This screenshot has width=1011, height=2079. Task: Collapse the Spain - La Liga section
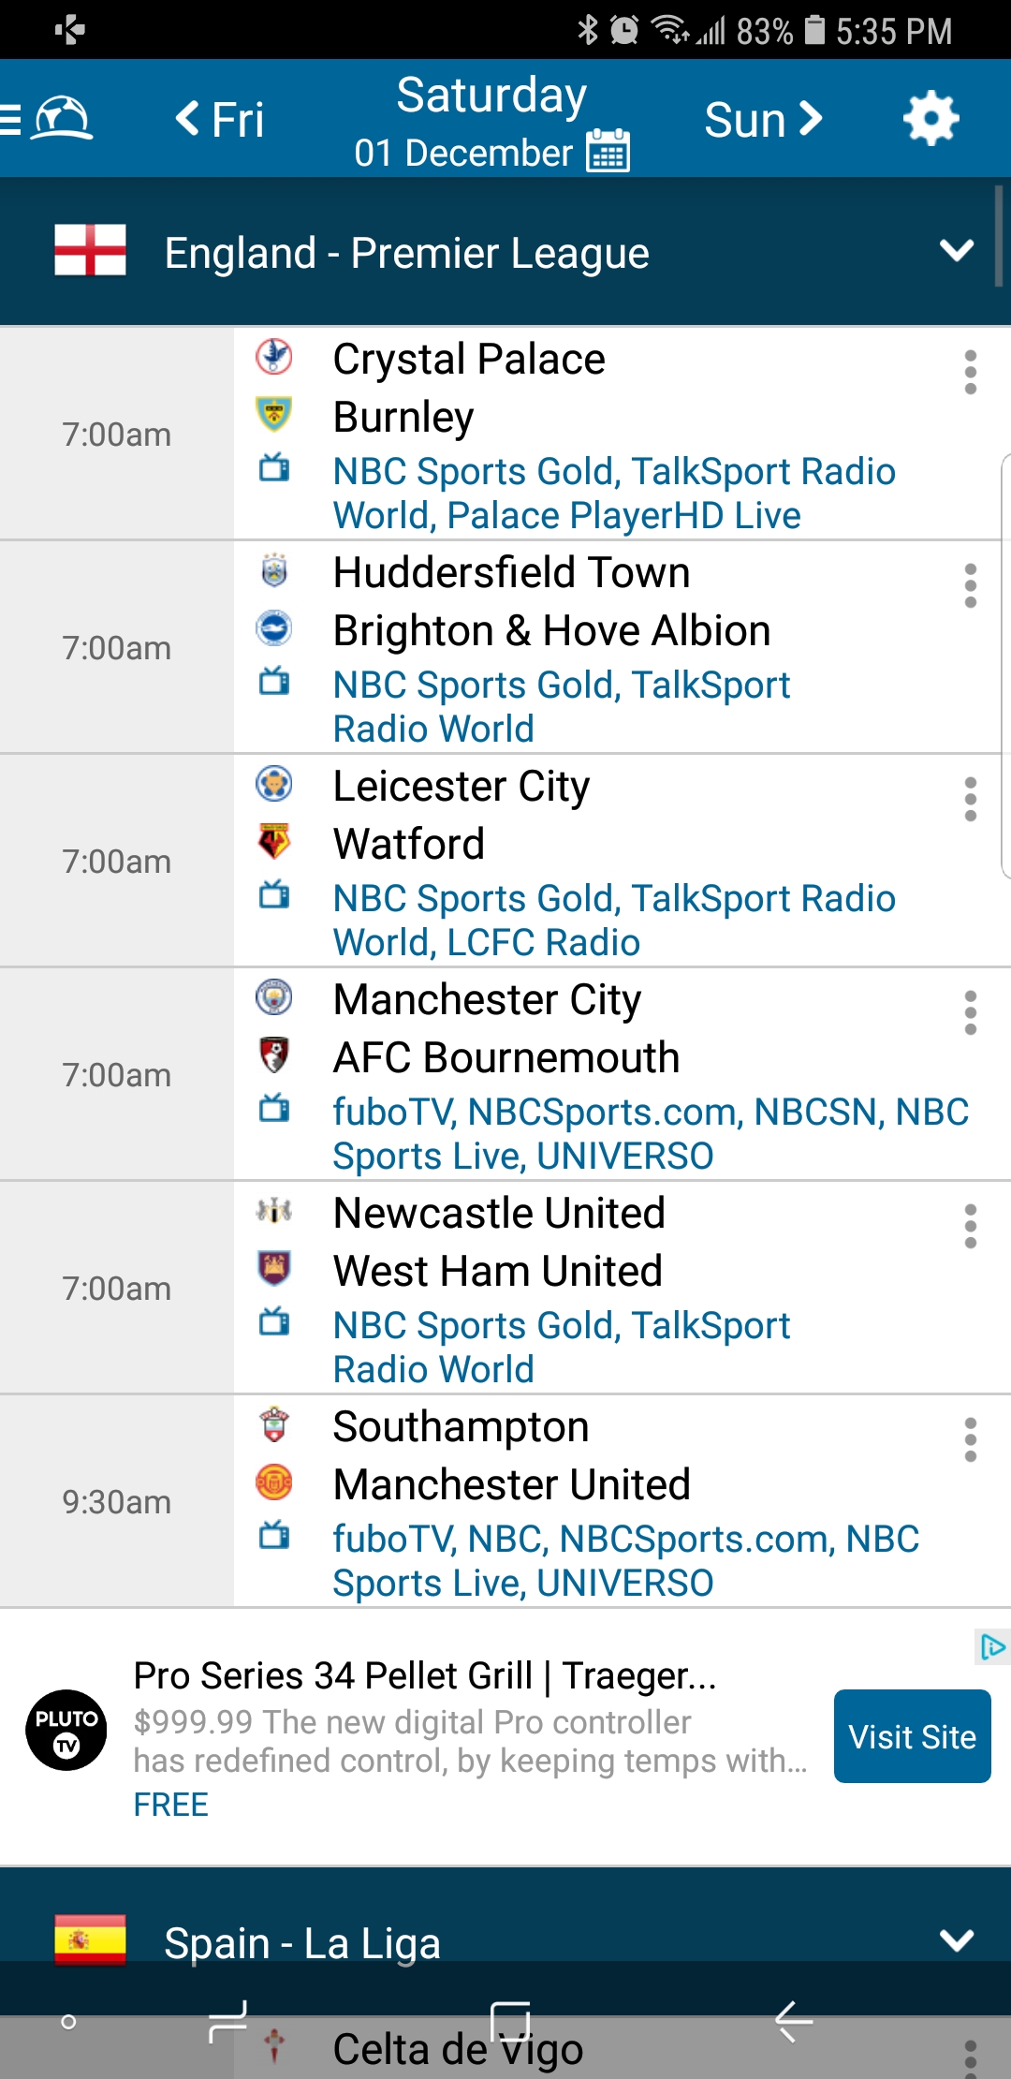pos(956,1940)
